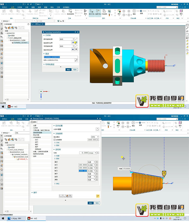Click the crossed-eye hide icon on right border bar, top window

(x=187, y=31)
